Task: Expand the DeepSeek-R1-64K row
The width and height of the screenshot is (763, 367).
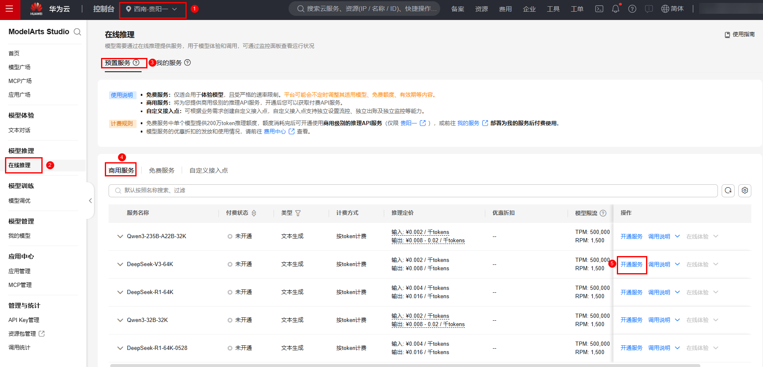Action: [x=120, y=292]
